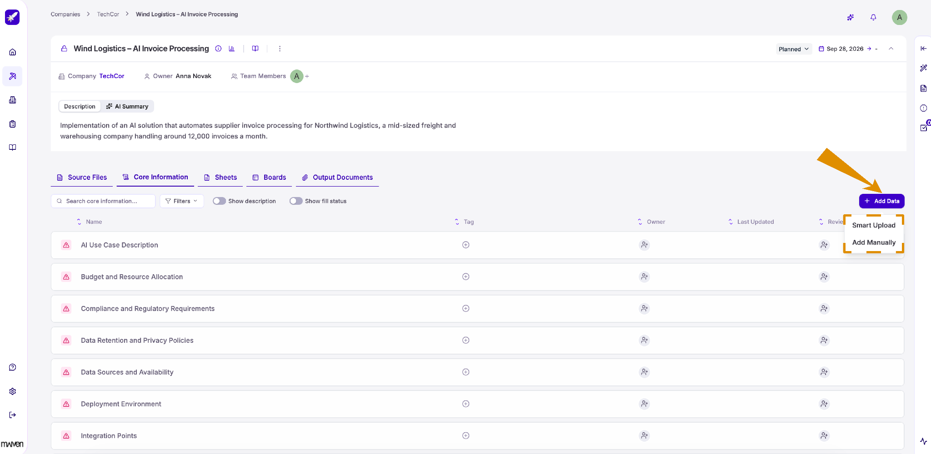The height and width of the screenshot is (454, 931).
Task: Open the company building icon in sidebar
Action: pyautogui.click(x=13, y=100)
